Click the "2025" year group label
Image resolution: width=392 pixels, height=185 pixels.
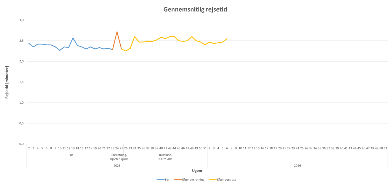[117, 166]
